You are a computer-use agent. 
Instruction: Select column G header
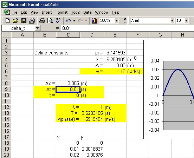pos(160,35)
